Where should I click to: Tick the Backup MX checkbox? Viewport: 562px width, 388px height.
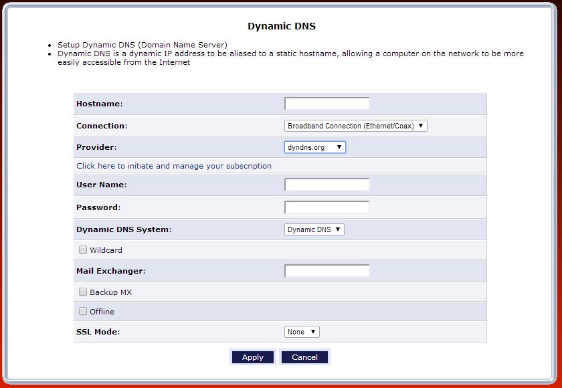(x=83, y=292)
